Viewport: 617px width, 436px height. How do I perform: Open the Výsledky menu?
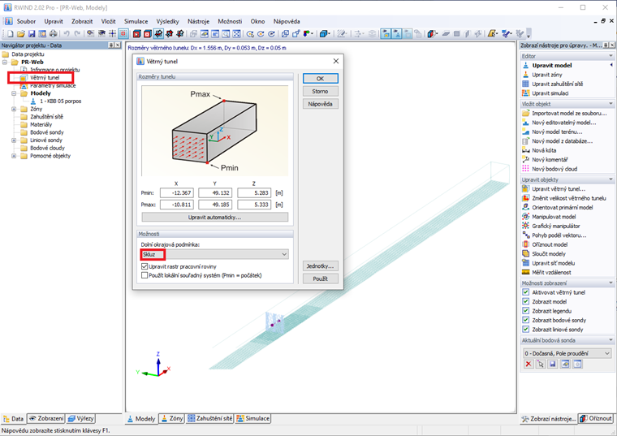(x=167, y=21)
